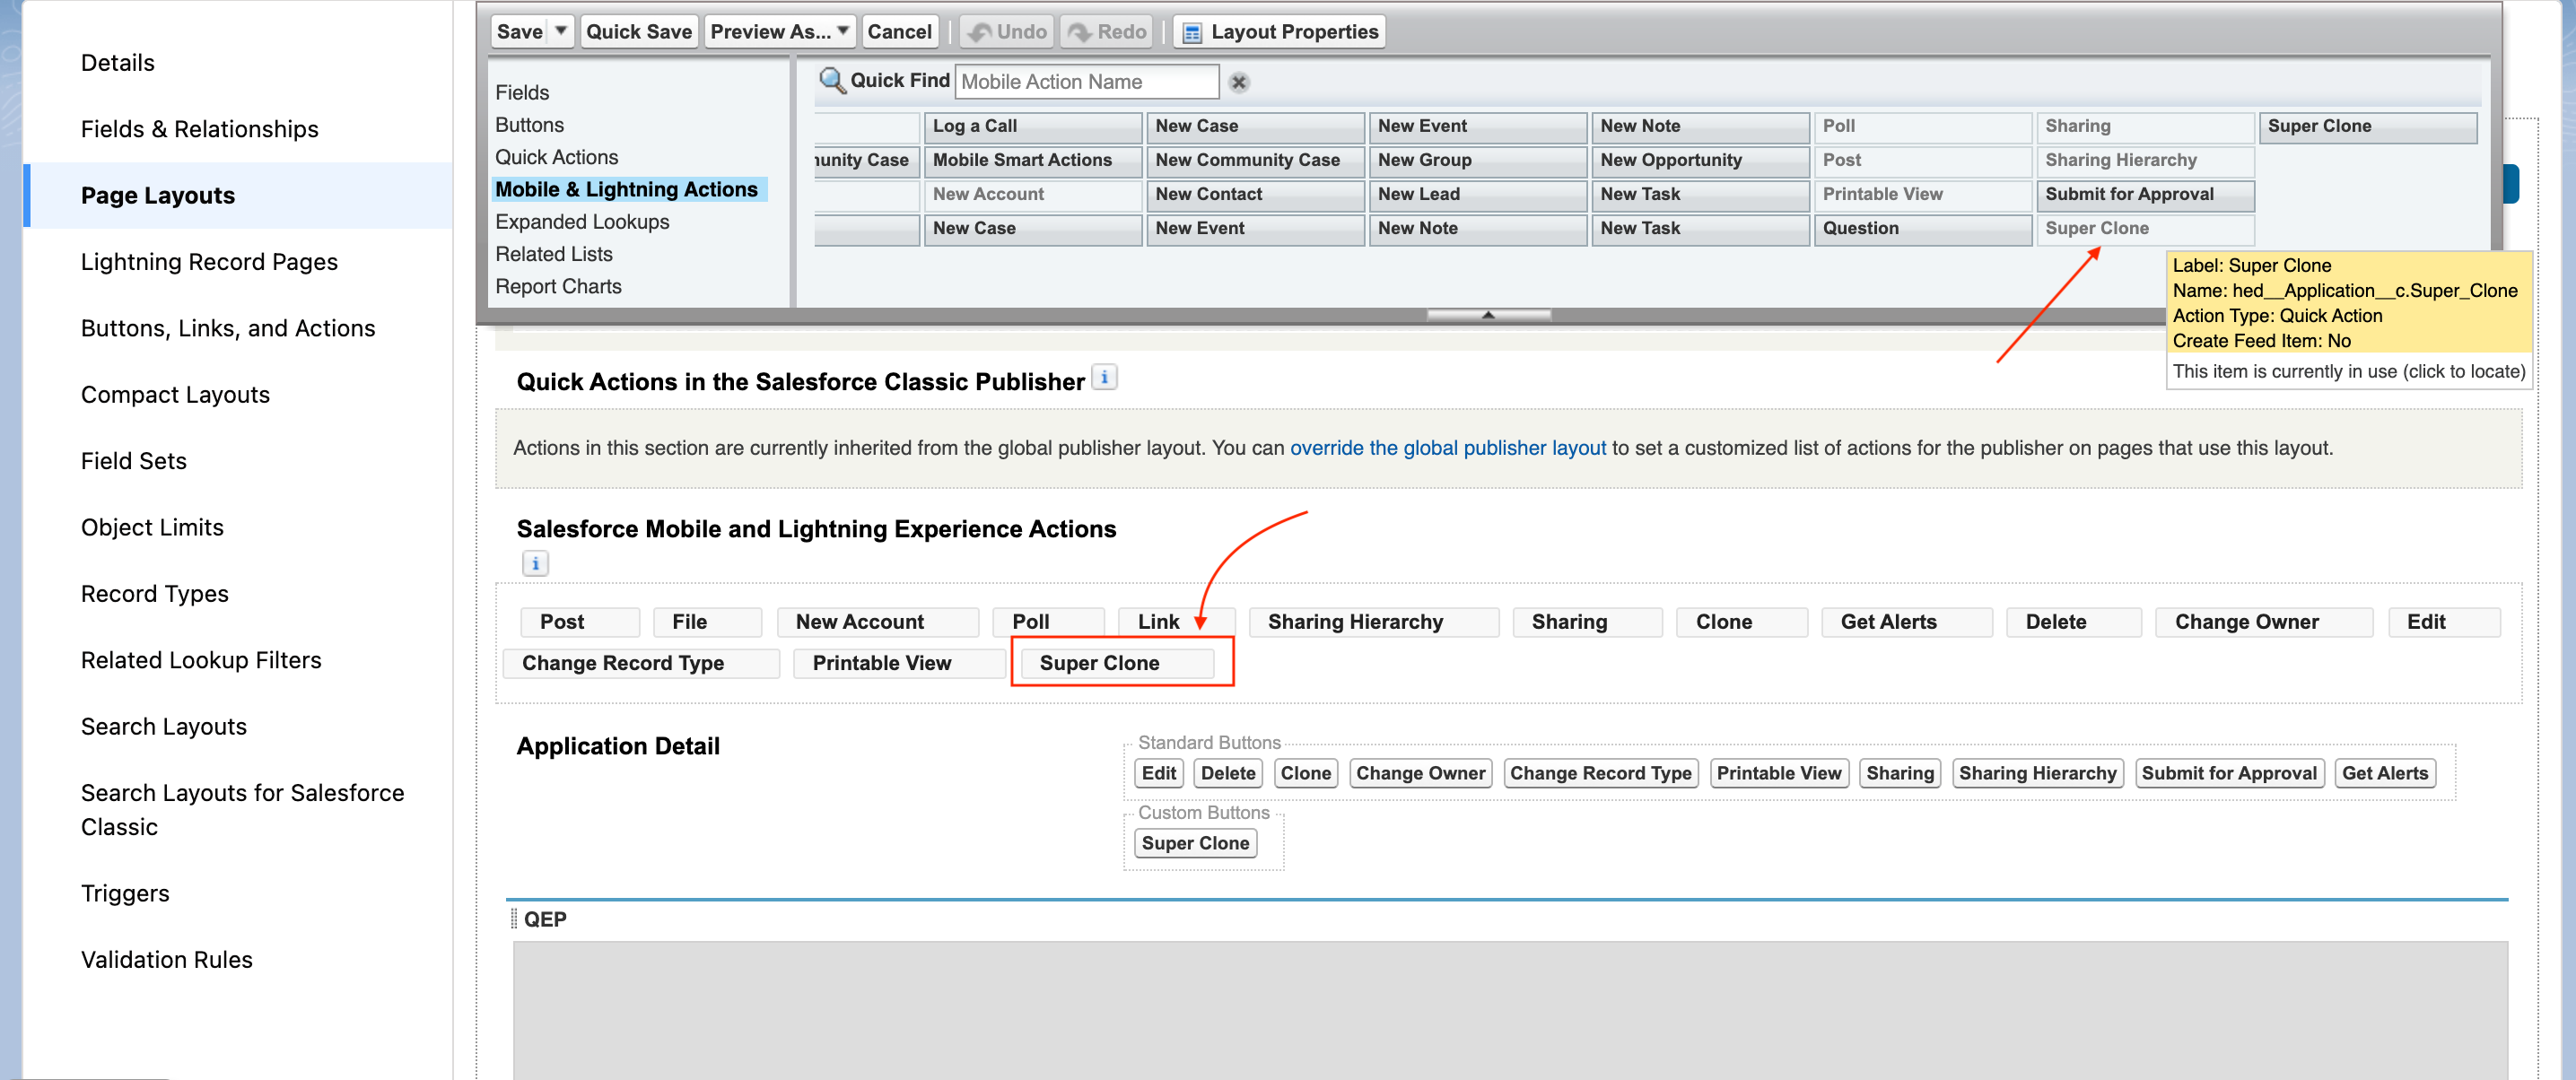Click info icon beside Classic Publisher heading
The width and height of the screenshot is (2576, 1080).
[x=1104, y=378]
